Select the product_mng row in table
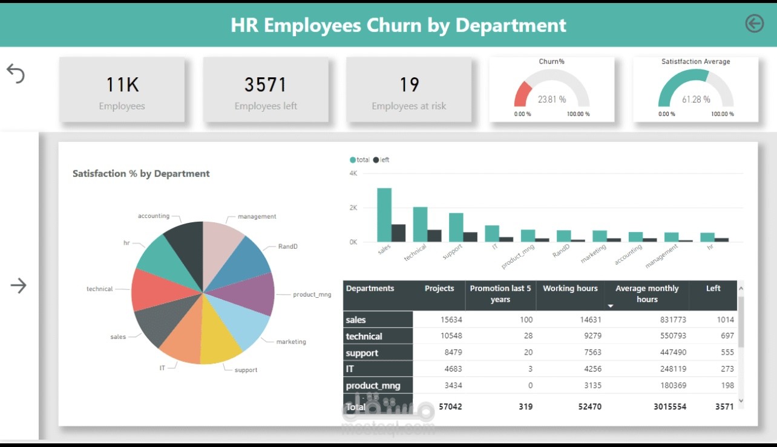 (x=540, y=385)
